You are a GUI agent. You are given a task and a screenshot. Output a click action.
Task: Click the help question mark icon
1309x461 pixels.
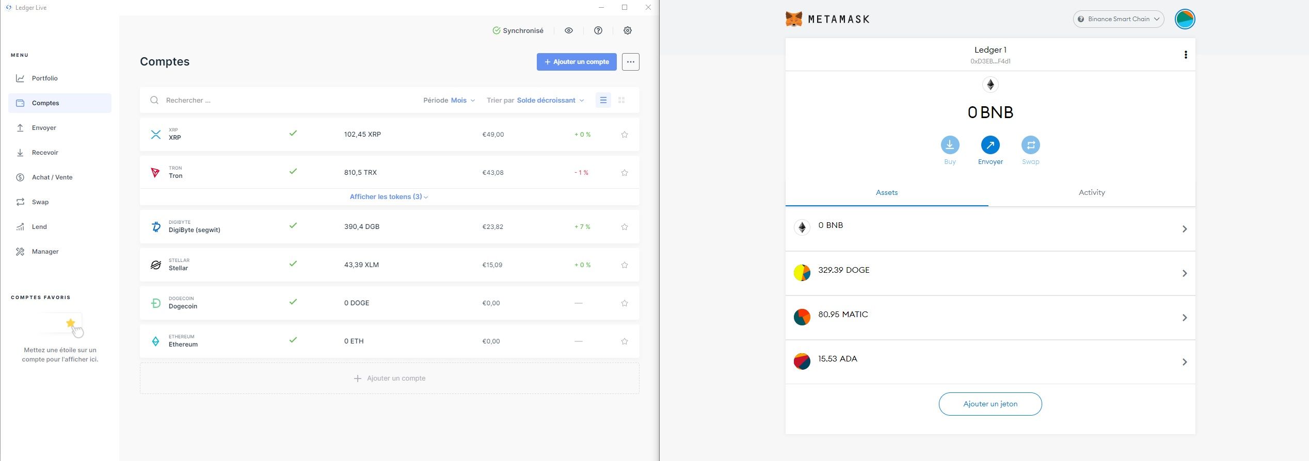(598, 30)
